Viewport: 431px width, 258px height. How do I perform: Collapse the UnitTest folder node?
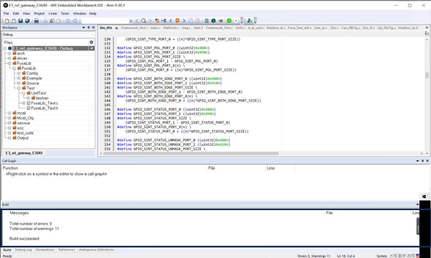[24, 93]
